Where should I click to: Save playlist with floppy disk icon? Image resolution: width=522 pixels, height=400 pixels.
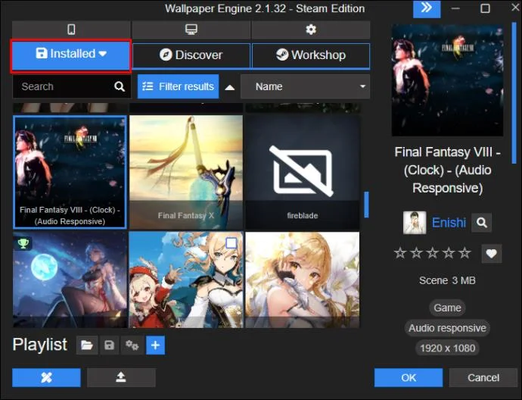[x=109, y=345]
